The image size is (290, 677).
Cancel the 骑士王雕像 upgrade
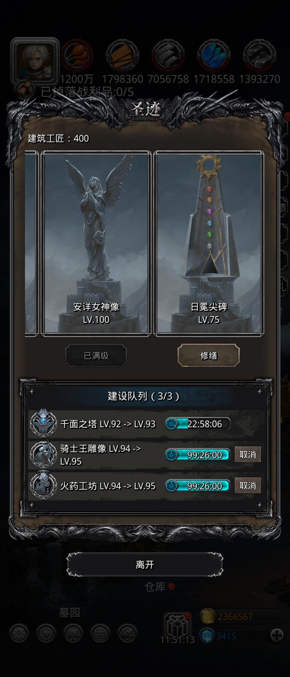tap(248, 454)
